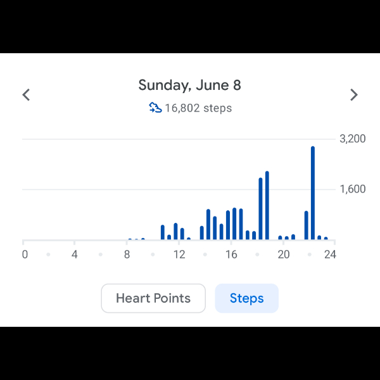
Task: Click the 8 hour axis label
Action: (x=127, y=255)
